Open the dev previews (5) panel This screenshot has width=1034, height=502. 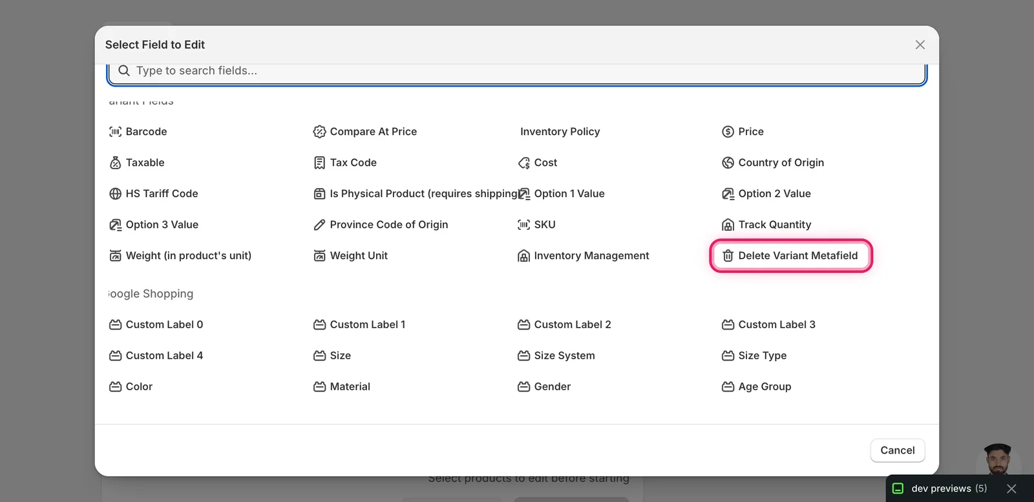tap(940, 488)
